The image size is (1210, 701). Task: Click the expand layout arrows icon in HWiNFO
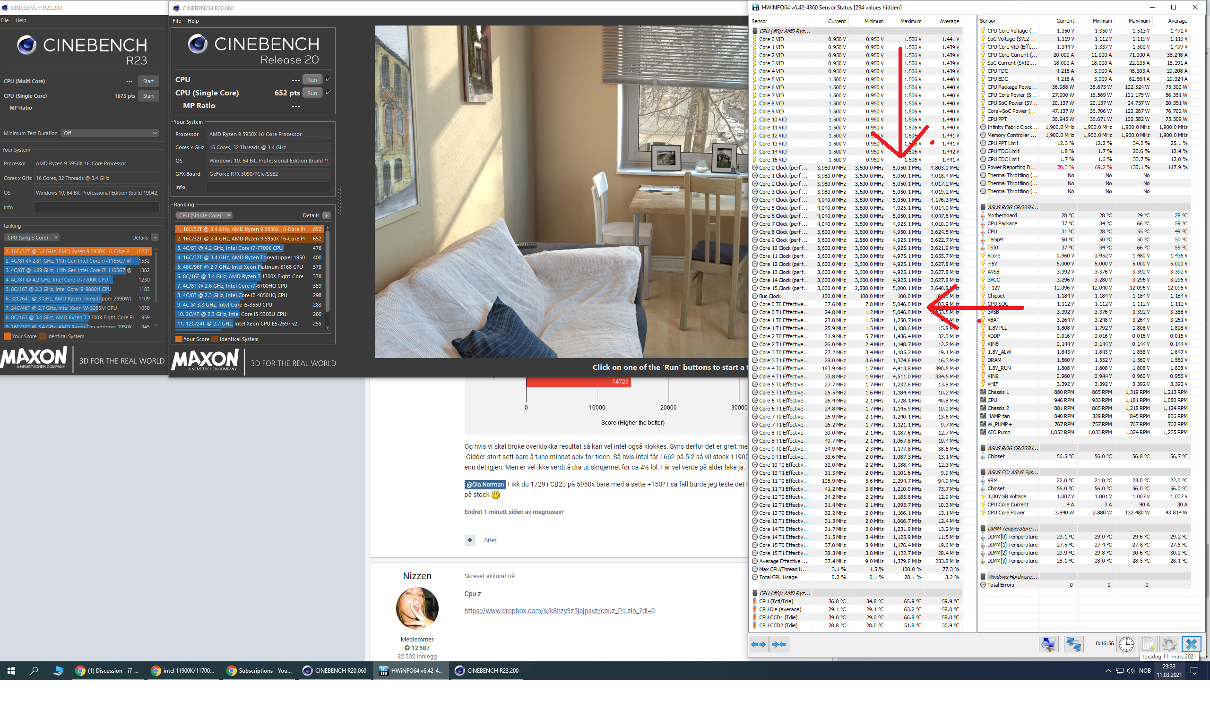pos(759,644)
